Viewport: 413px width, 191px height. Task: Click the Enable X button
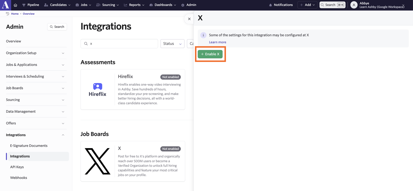point(210,54)
